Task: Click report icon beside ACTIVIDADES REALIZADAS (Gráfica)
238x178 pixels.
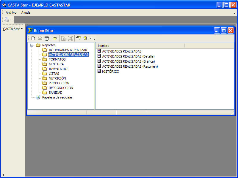Action: [99, 61]
